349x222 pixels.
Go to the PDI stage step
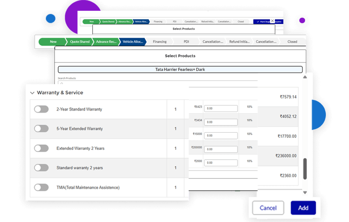click(186, 42)
